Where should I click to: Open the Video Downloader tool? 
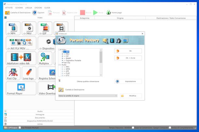pos(47,88)
